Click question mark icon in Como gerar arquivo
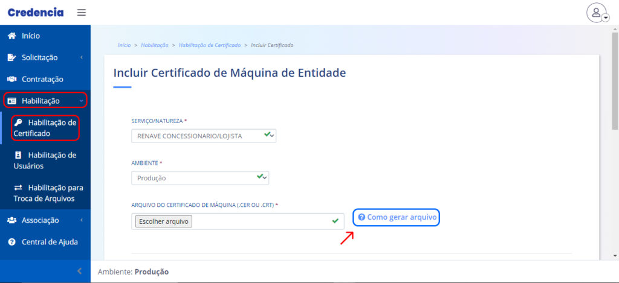Image resolution: width=619 pixels, height=283 pixels. [x=361, y=217]
